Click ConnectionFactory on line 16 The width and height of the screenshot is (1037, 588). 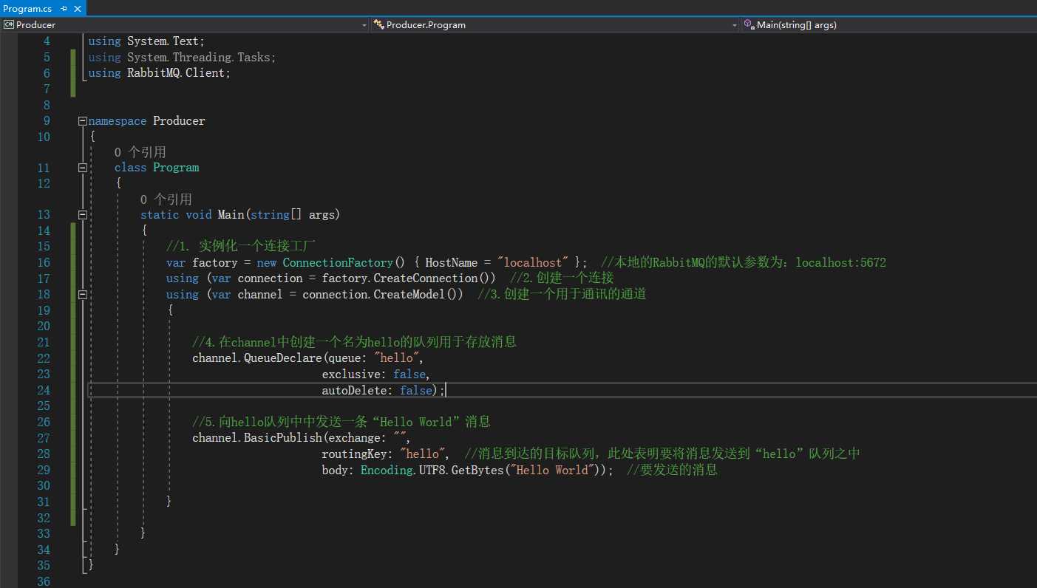338,262
